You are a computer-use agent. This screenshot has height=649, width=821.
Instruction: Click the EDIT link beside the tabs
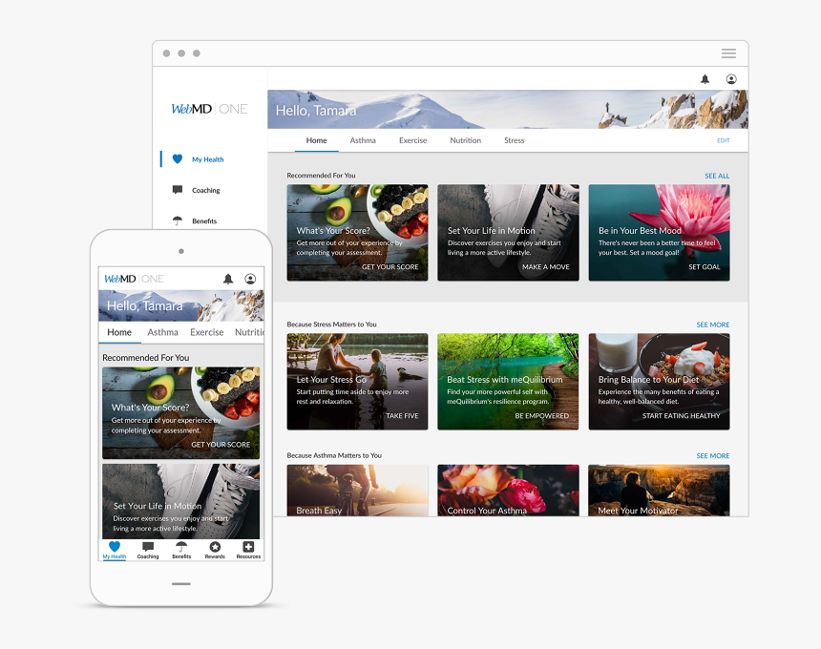723,140
